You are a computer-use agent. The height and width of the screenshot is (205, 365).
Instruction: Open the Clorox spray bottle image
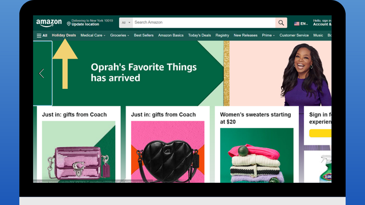tap(326, 169)
